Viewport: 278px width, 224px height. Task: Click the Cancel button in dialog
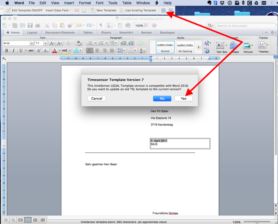pos(97,98)
